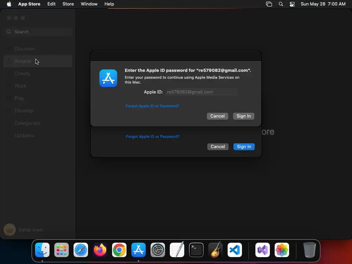The image size is (352, 264).
Task: Open the Help menu
Action: point(109,4)
